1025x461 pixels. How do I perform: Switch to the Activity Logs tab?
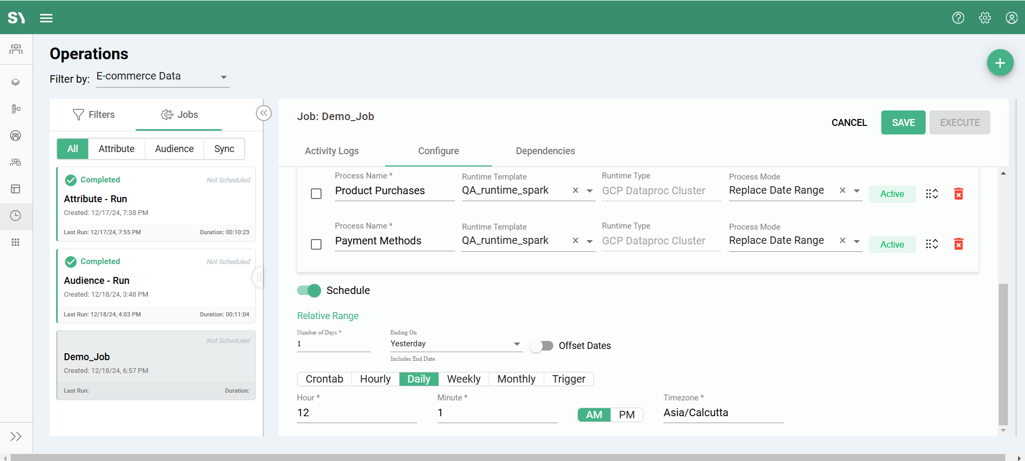[x=332, y=151]
